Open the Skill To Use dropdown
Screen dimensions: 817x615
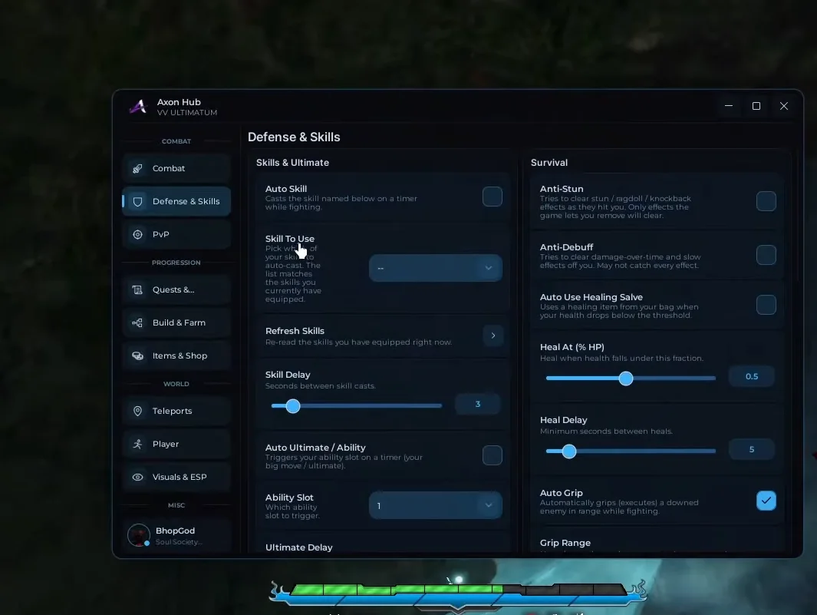(436, 268)
